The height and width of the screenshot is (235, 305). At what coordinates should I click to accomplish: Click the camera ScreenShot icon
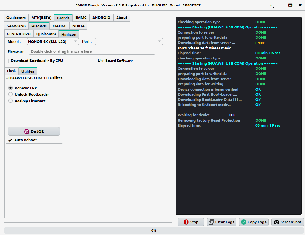click(x=276, y=222)
